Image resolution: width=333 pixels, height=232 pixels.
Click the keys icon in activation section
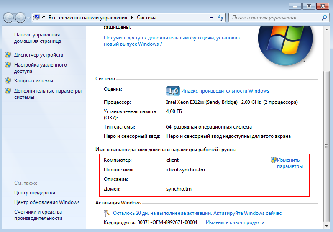pyautogui.click(x=107, y=213)
